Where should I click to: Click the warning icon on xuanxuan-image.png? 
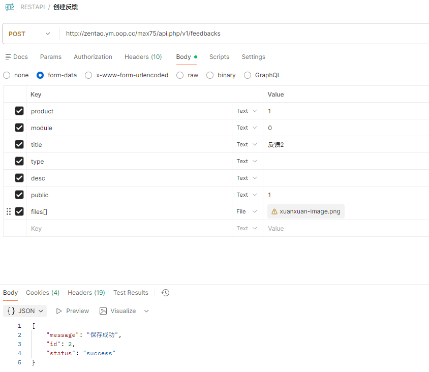pos(274,211)
